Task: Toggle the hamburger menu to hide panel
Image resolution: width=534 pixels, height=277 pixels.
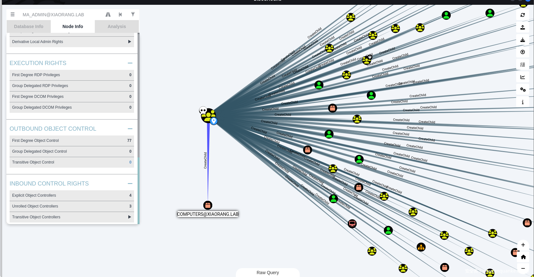Action: [13, 15]
